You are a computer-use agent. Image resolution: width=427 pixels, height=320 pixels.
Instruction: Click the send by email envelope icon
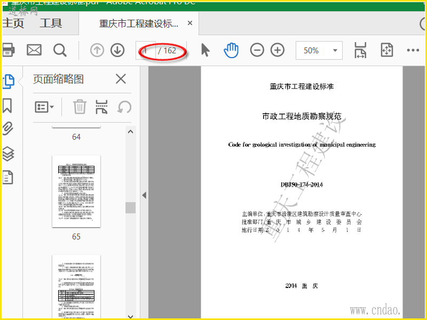click(x=34, y=50)
